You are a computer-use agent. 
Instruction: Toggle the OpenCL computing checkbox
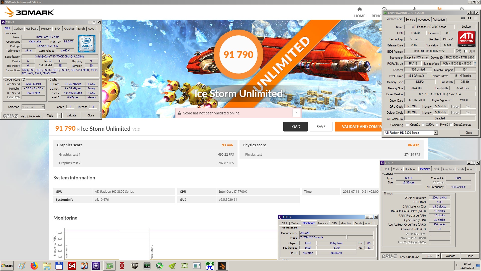click(407, 125)
